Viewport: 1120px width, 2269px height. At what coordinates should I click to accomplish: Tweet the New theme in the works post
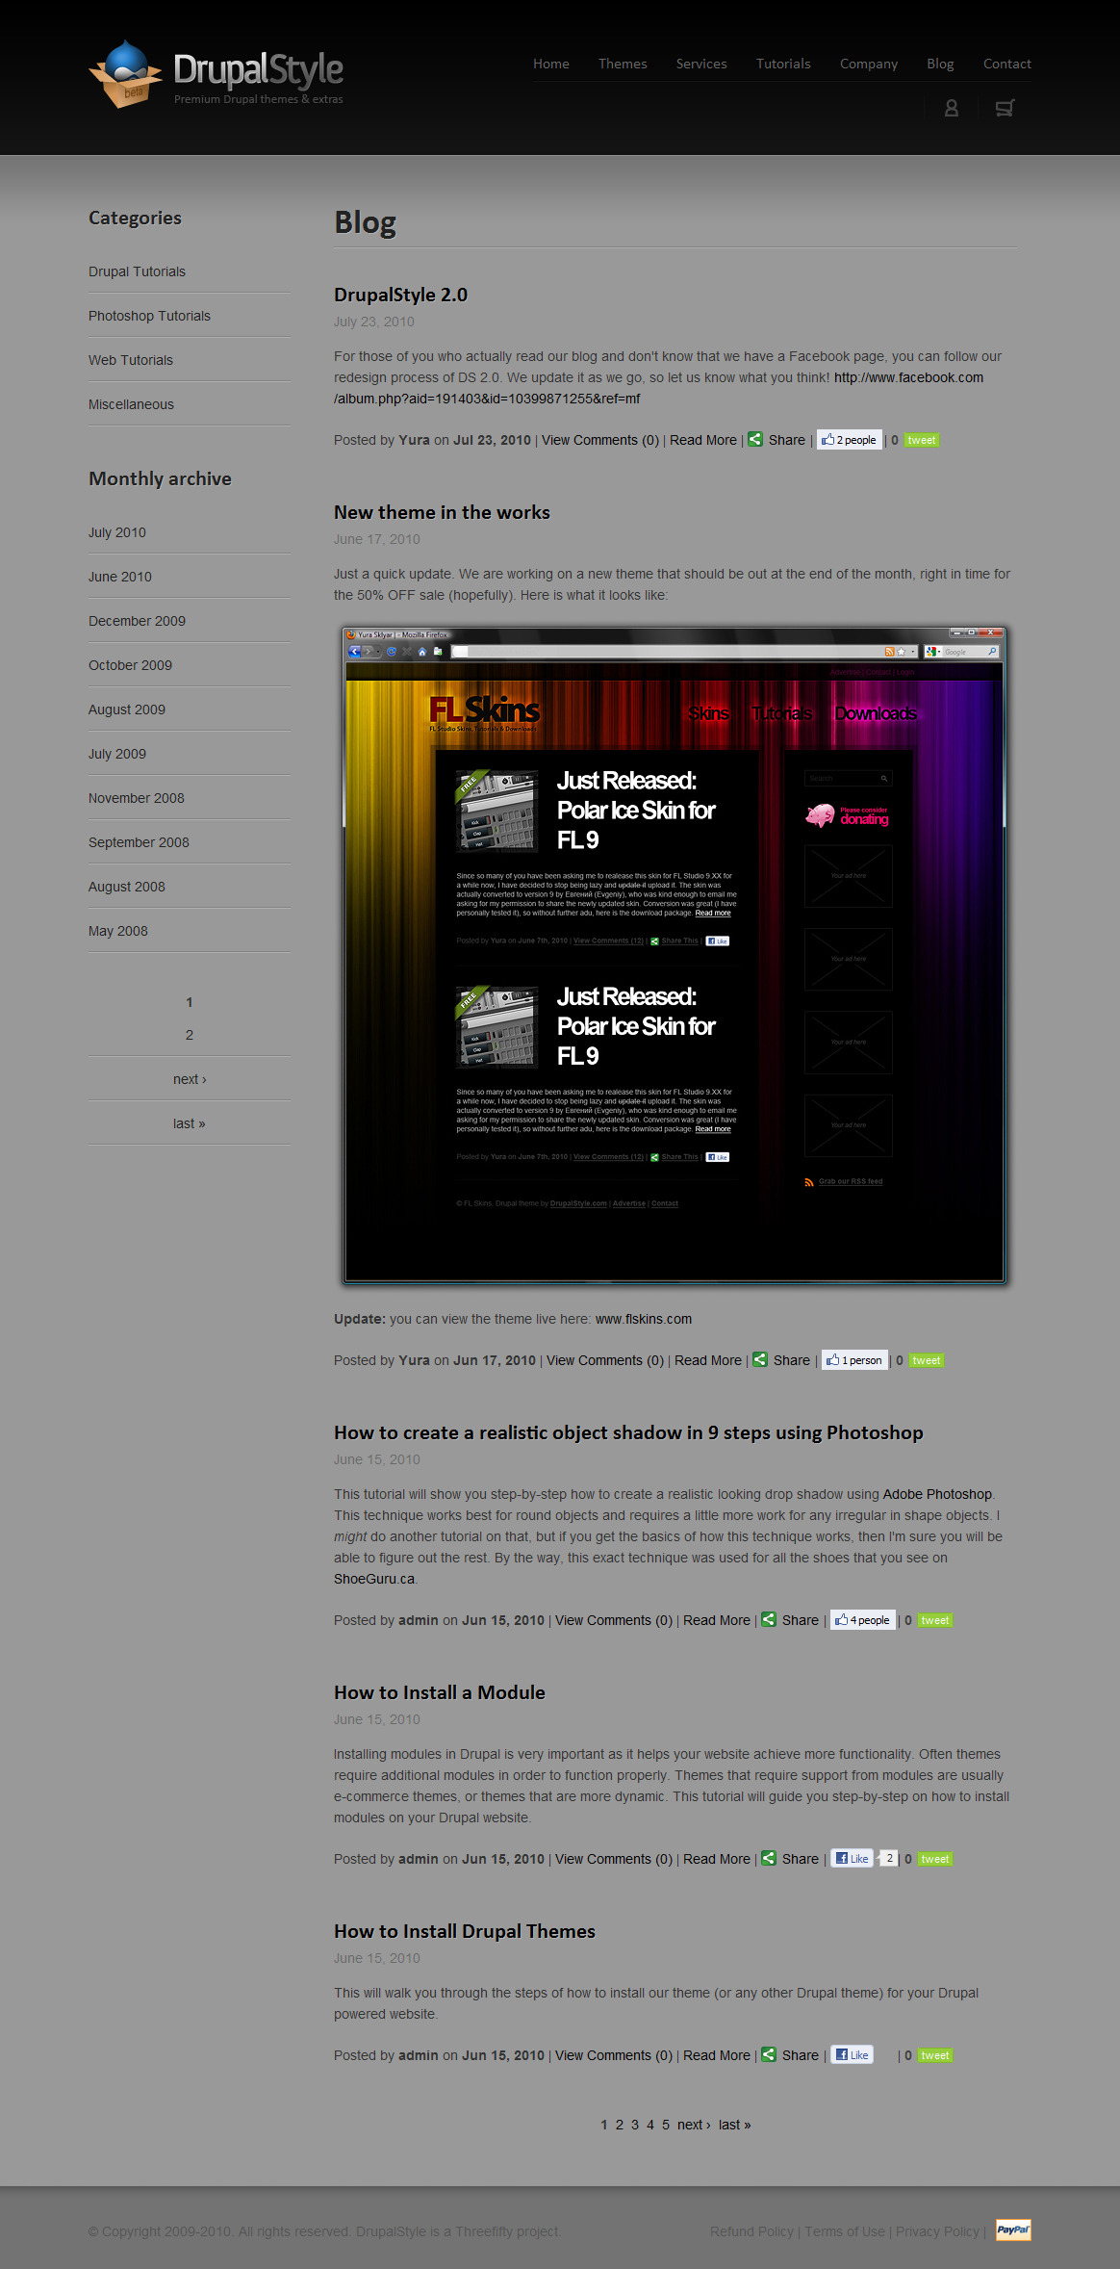point(927,1361)
